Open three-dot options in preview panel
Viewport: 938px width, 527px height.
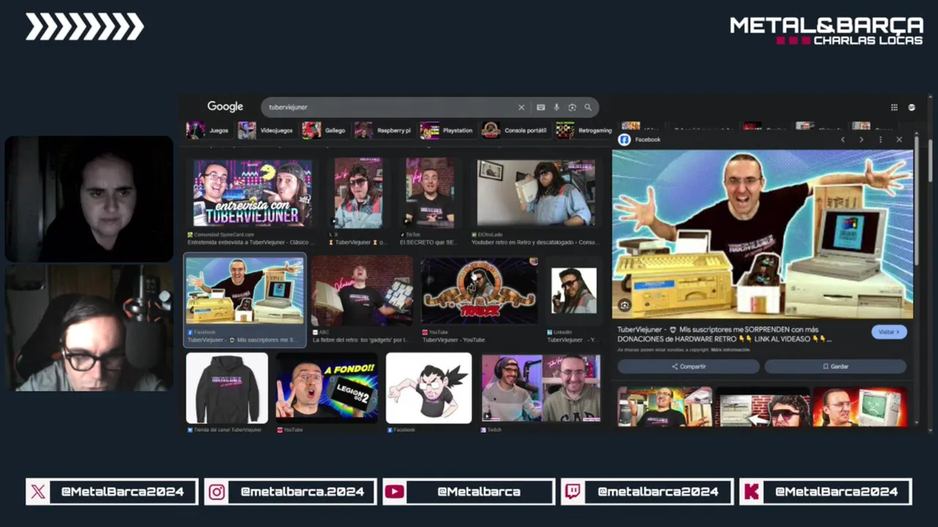(x=880, y=140)
